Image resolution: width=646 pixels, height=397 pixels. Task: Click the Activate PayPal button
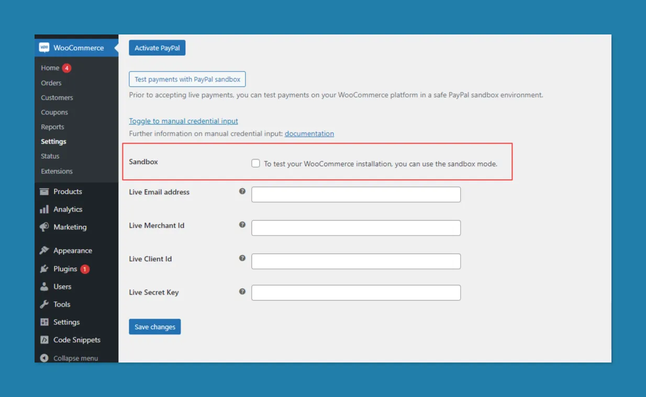157,48
